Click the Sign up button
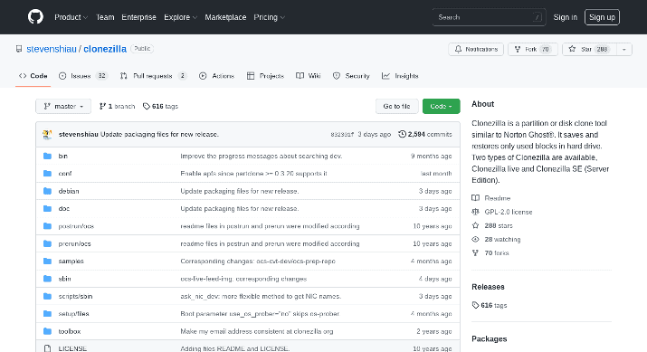Viewport: 647px width, 352px height. 602,17
